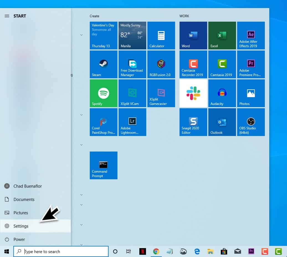
Task: Open the Outlook tile
Action: click(x=222, y=122)
